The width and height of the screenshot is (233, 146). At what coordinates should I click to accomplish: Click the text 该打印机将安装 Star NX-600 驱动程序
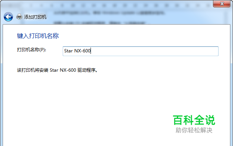57,70
